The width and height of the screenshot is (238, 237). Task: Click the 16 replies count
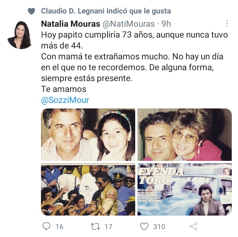click(x=59, y=227)
